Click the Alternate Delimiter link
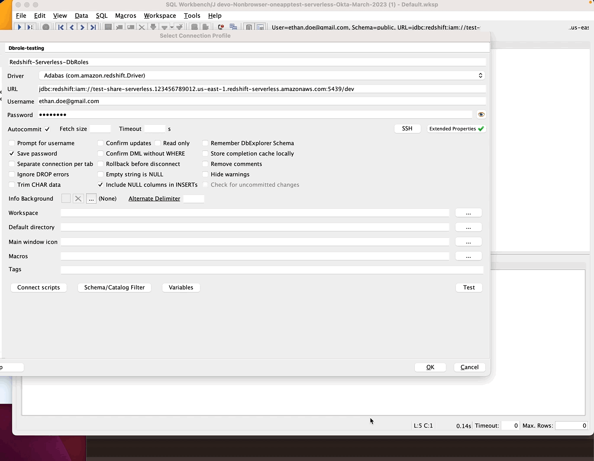The height and width of the screenshot is (461, 594). click(154, 198)
